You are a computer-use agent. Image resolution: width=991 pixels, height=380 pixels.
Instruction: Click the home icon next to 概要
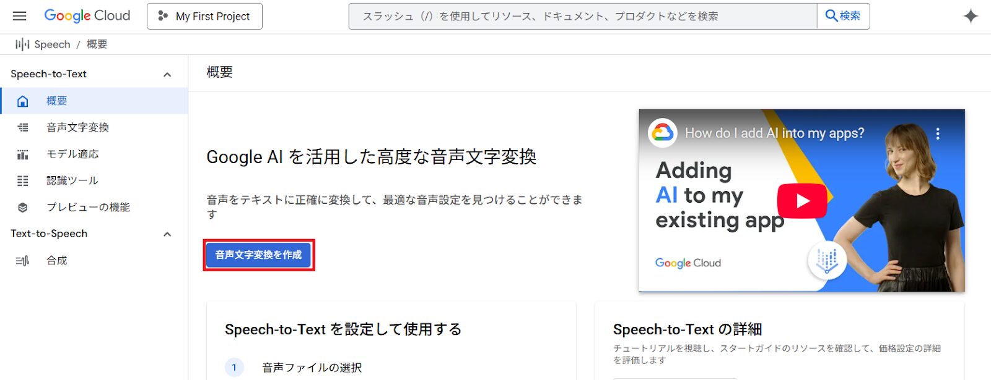23,101
